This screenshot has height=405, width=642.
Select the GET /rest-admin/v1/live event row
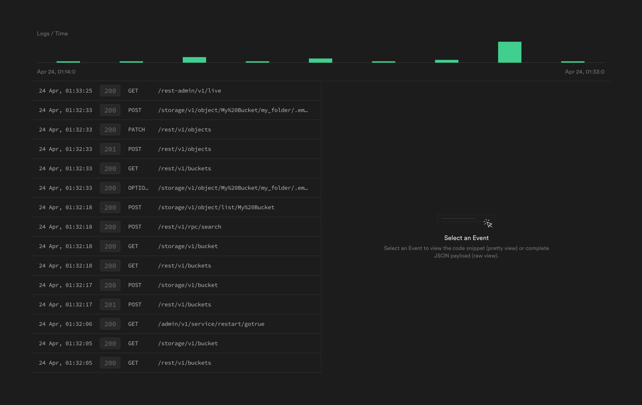point(177,90)
